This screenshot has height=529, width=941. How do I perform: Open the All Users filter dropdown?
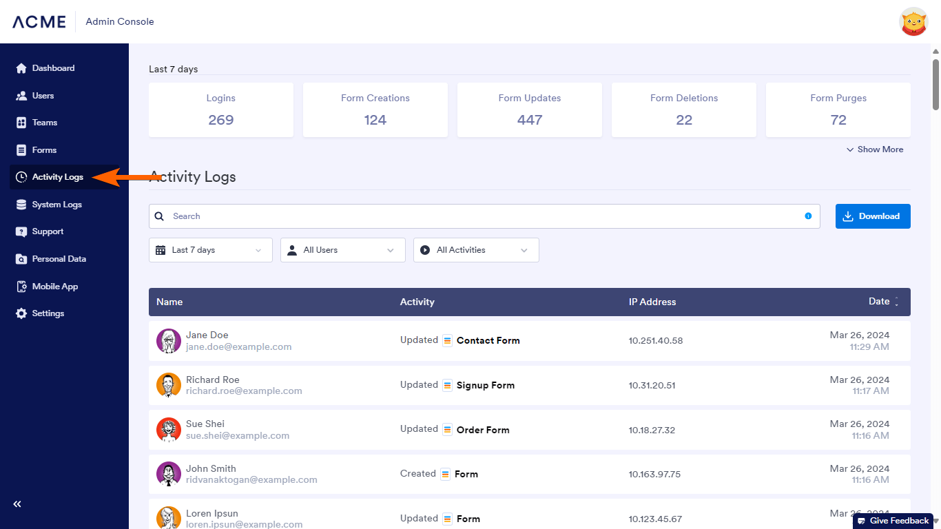coord(342,250)
